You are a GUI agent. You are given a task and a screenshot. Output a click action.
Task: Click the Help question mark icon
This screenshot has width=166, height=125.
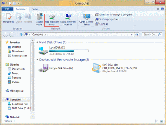coord(162,9)
